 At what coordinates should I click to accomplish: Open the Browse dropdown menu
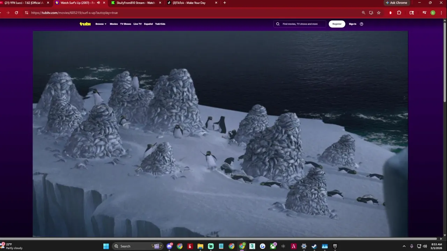101,24
